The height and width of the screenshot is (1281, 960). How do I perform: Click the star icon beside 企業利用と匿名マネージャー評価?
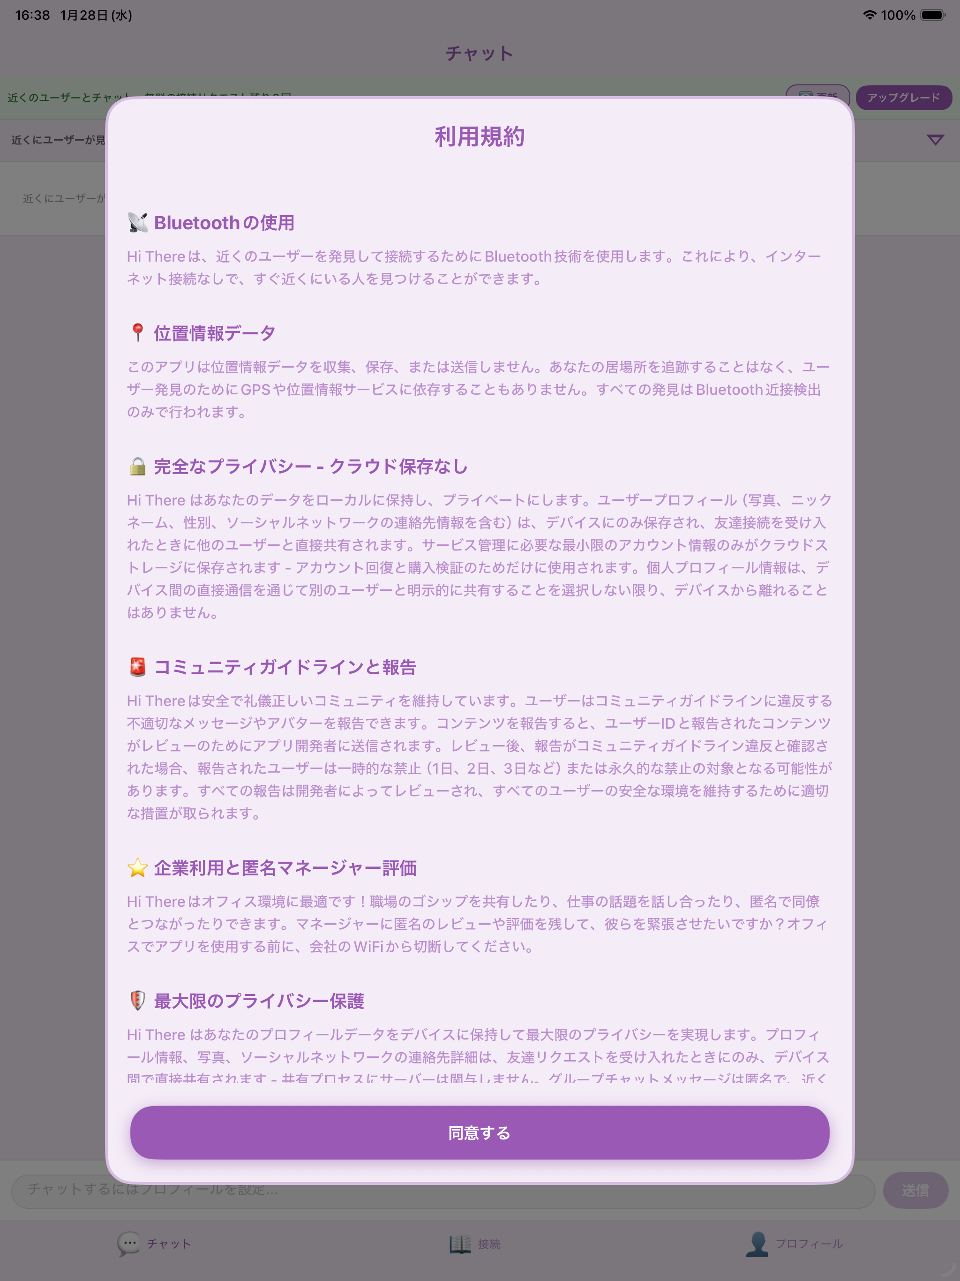pos(138,867)
